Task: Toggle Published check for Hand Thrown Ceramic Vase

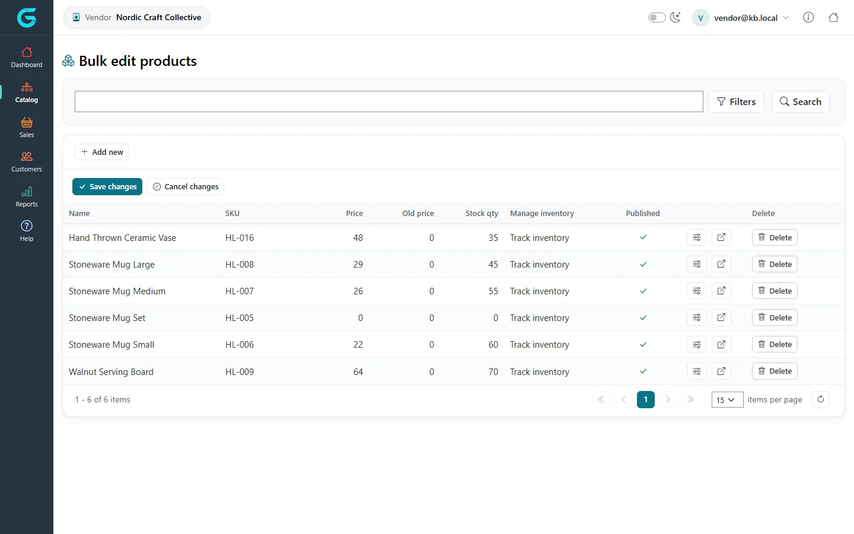Action: [x=643, y=237]
